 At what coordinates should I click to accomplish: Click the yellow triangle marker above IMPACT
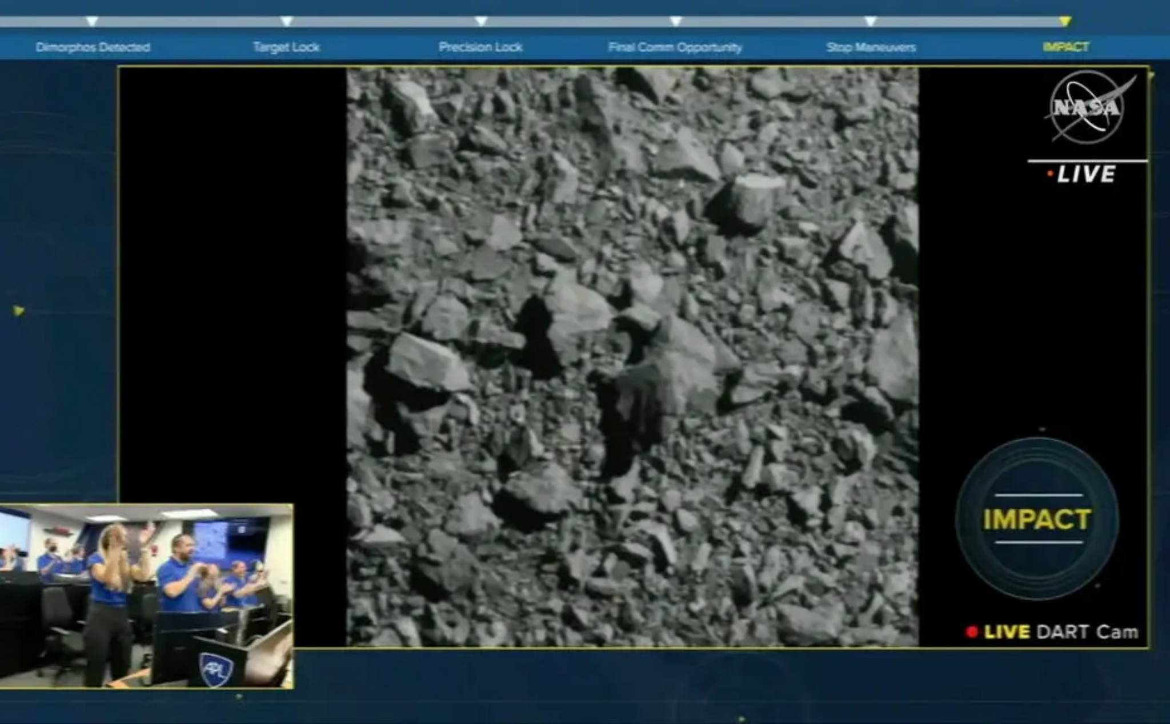[1064, 22]
